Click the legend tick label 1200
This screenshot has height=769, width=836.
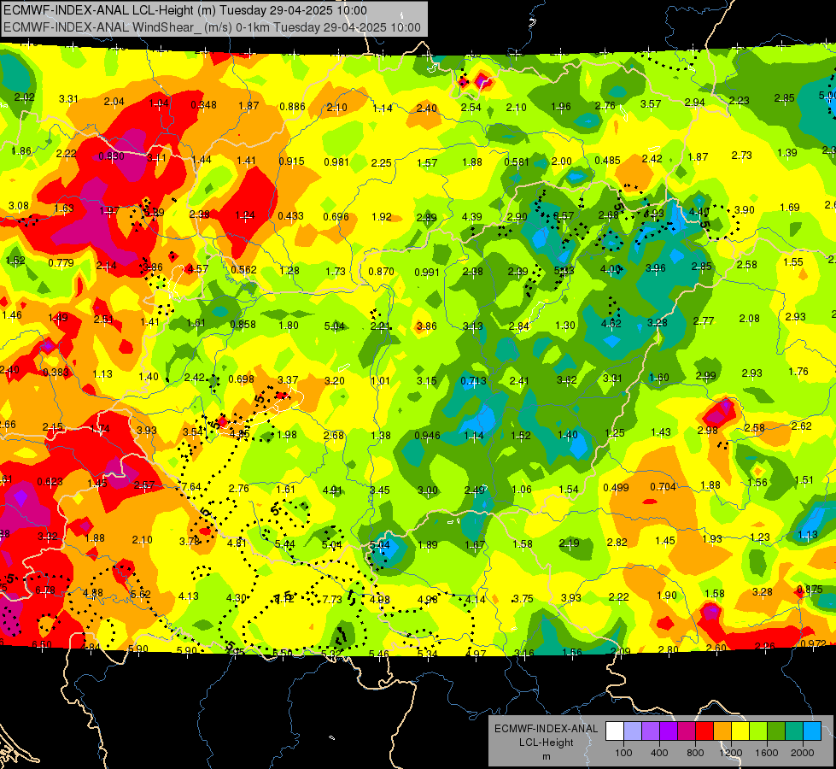click(731, 753)
